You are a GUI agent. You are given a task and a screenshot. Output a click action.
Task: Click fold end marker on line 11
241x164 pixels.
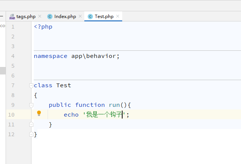(31, 125)
